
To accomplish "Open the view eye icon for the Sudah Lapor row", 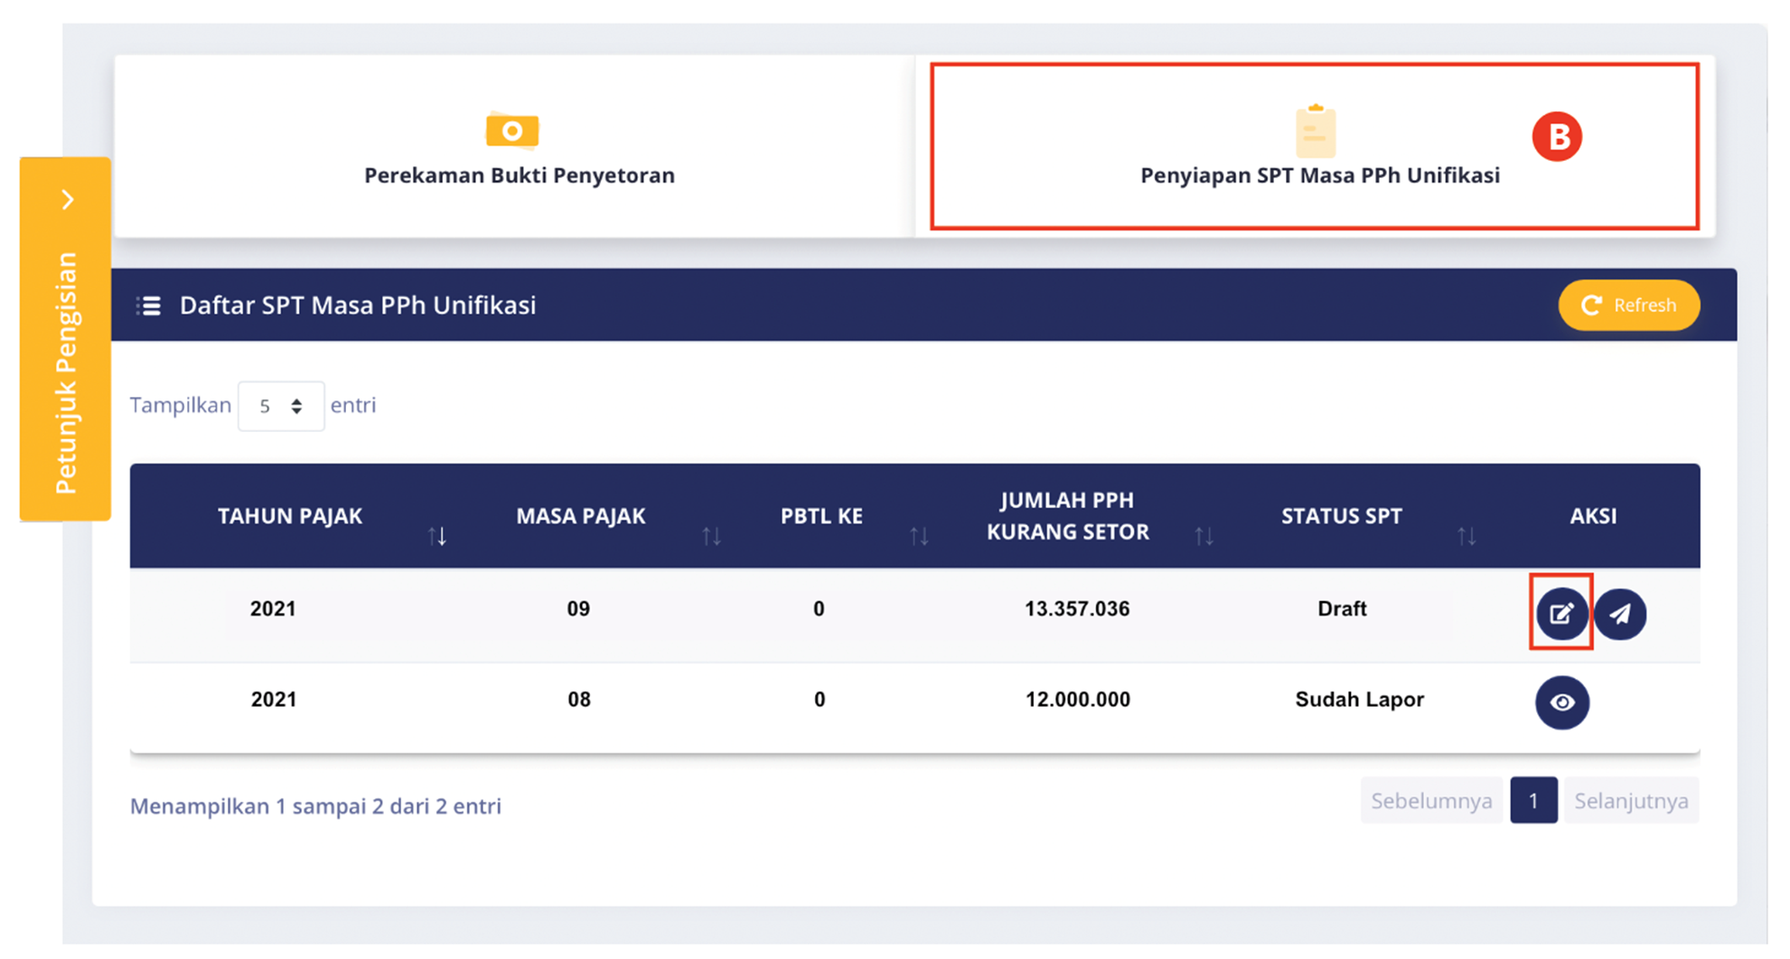I will point(1562,703).
